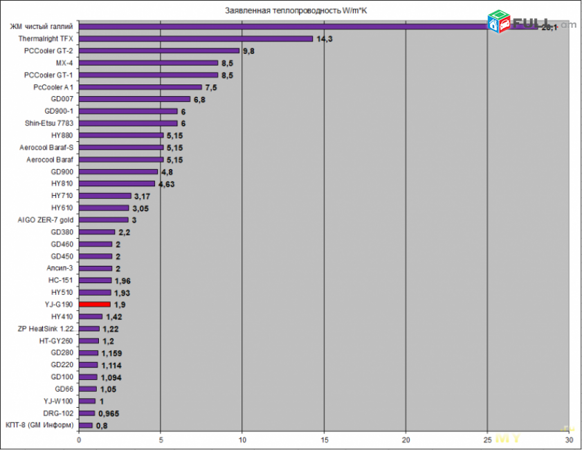Image resolution: width=582 pixels, height=450 pixels.
Task: Select the 'GD220' label
Action: [62, 365]
